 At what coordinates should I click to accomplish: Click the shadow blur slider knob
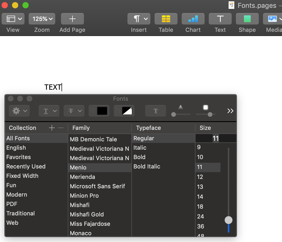point(210,114)
